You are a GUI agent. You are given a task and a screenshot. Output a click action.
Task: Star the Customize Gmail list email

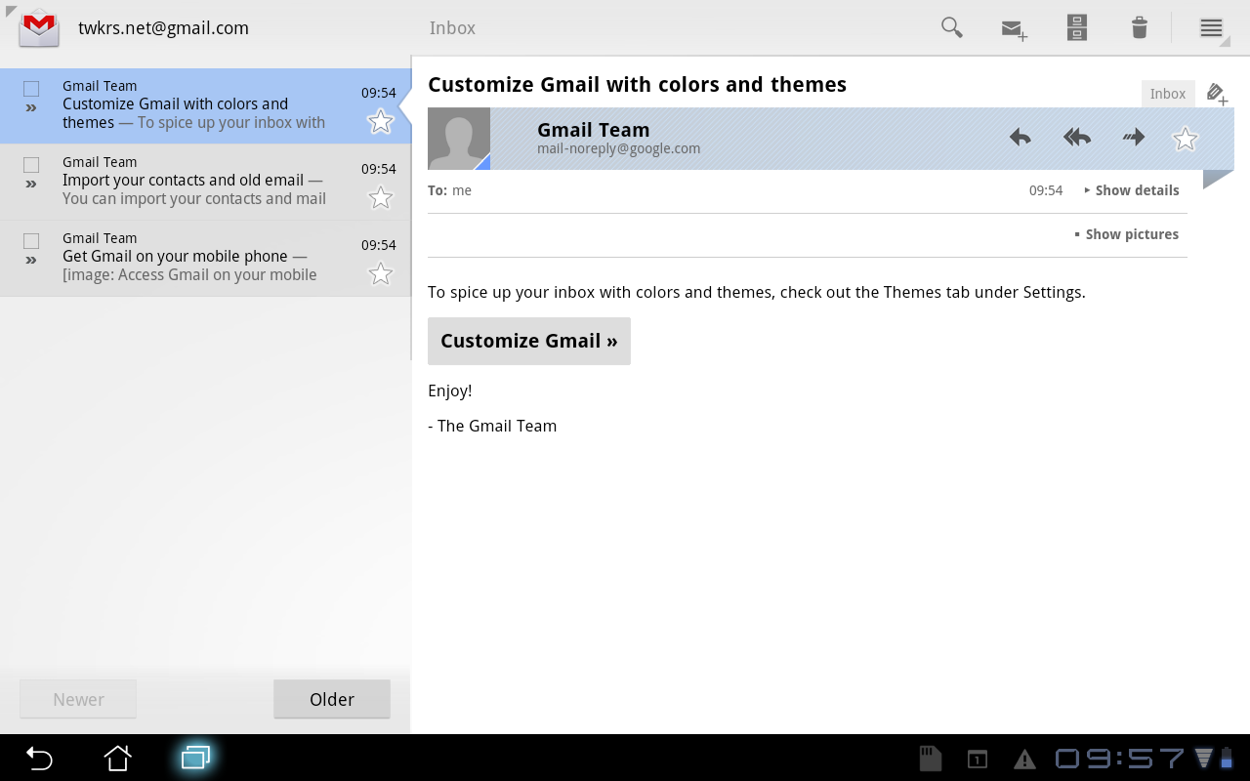point(381,121)
